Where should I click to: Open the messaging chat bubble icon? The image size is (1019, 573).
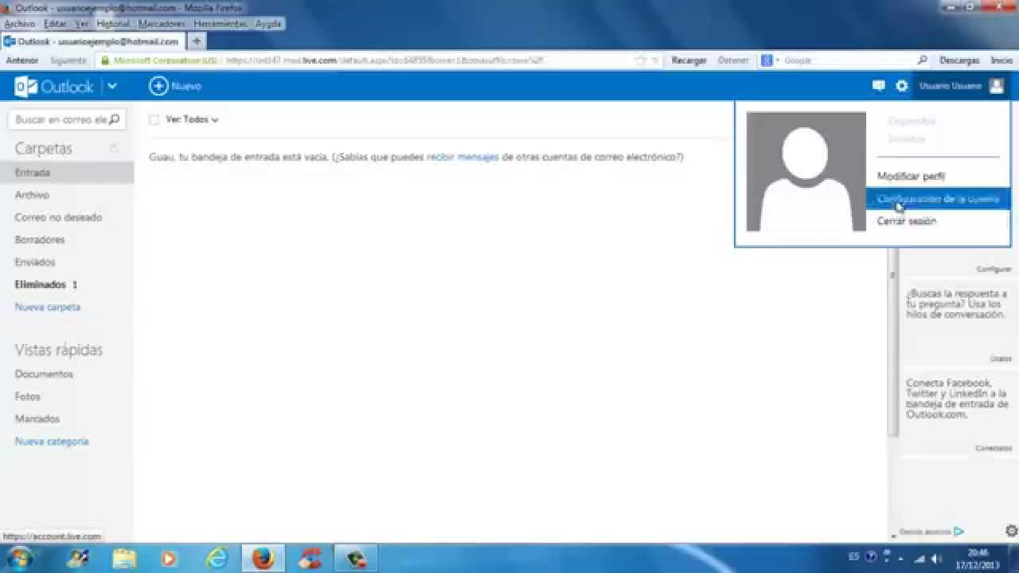879,86
